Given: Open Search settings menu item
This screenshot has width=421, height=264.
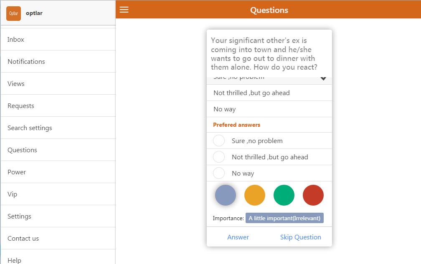Looking at the screenshot, I should (30, 128).
